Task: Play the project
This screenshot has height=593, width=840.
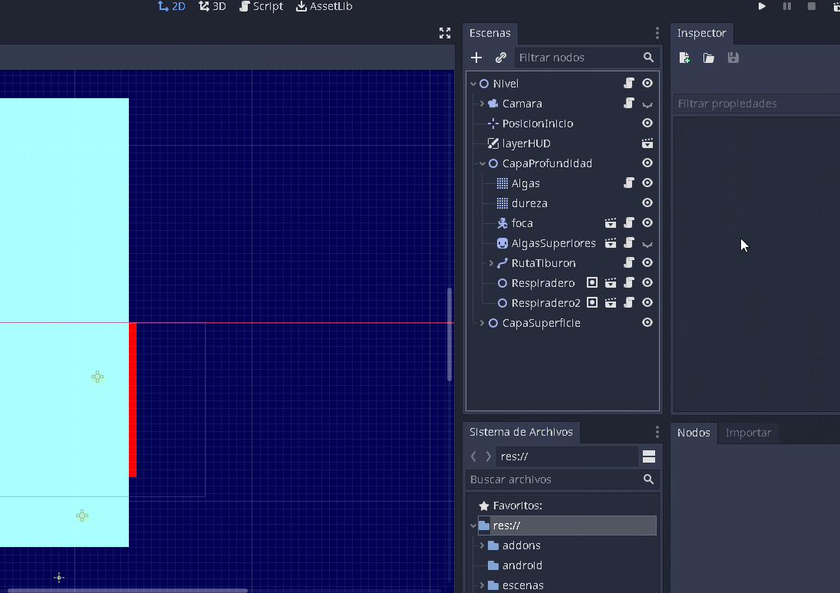Action: coord(762,6)
